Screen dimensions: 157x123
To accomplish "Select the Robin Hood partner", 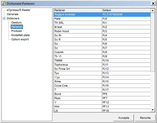I will pos(78,31).
